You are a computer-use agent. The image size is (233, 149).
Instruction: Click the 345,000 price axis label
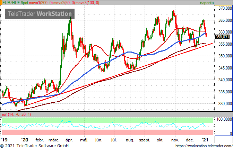225,68
